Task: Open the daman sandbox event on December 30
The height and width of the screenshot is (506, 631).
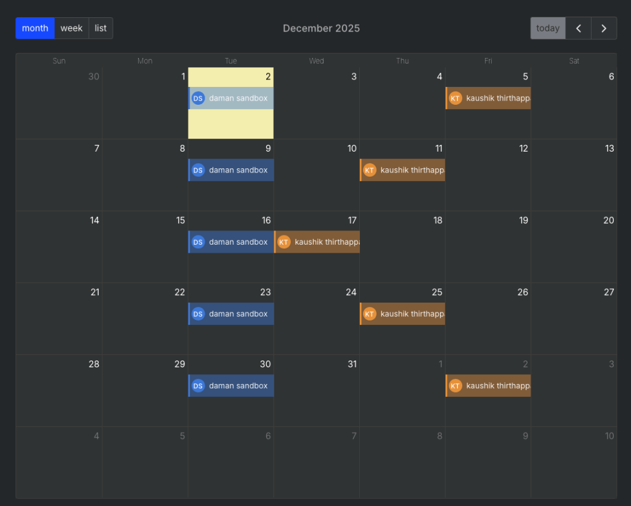Action: tap(238, 386)
